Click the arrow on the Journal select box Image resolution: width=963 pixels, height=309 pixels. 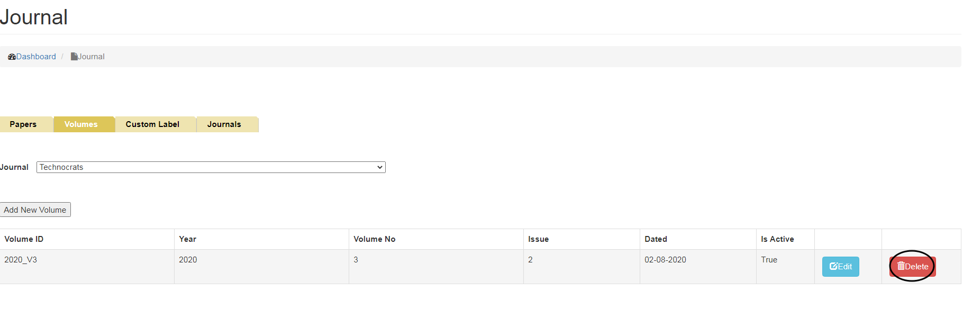(x=379, y=167)
